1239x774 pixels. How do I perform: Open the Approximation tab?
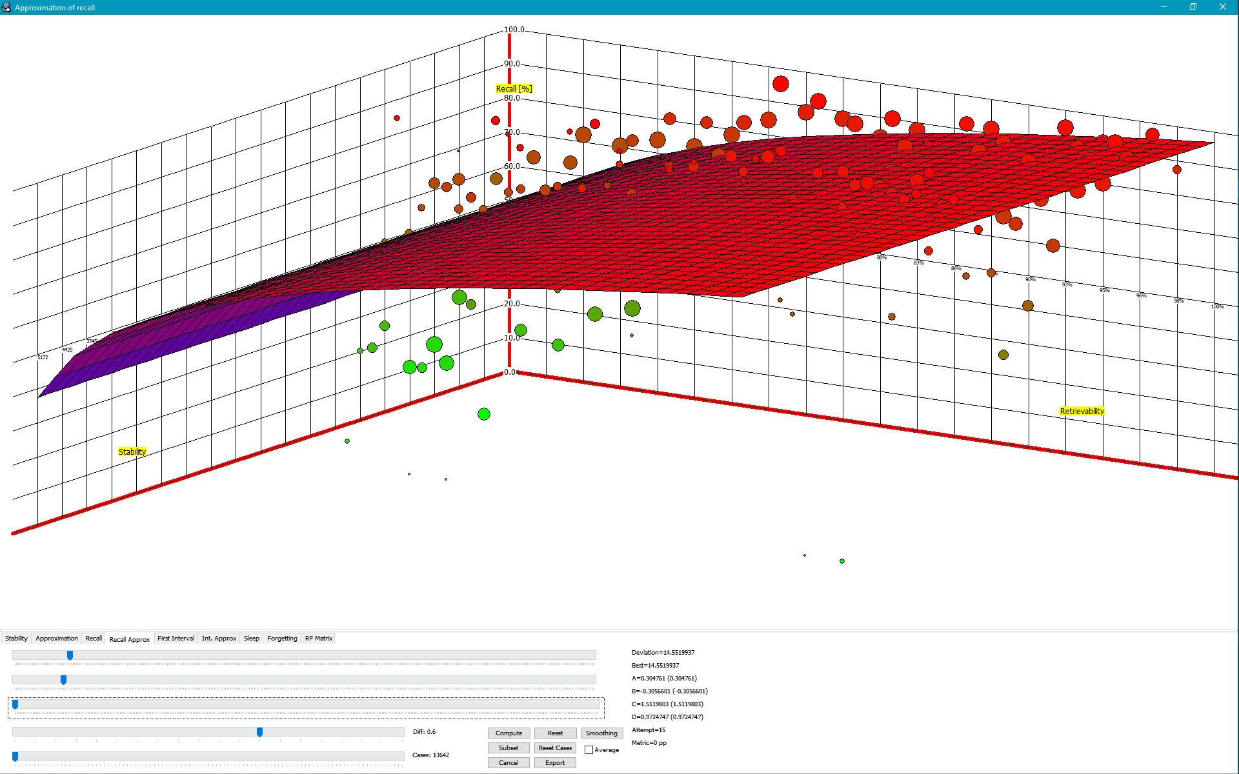(x=57, y=638)
